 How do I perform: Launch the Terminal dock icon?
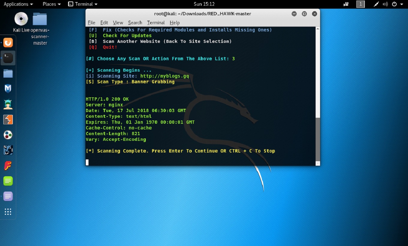pyautogui.click(x=8, y=58)
